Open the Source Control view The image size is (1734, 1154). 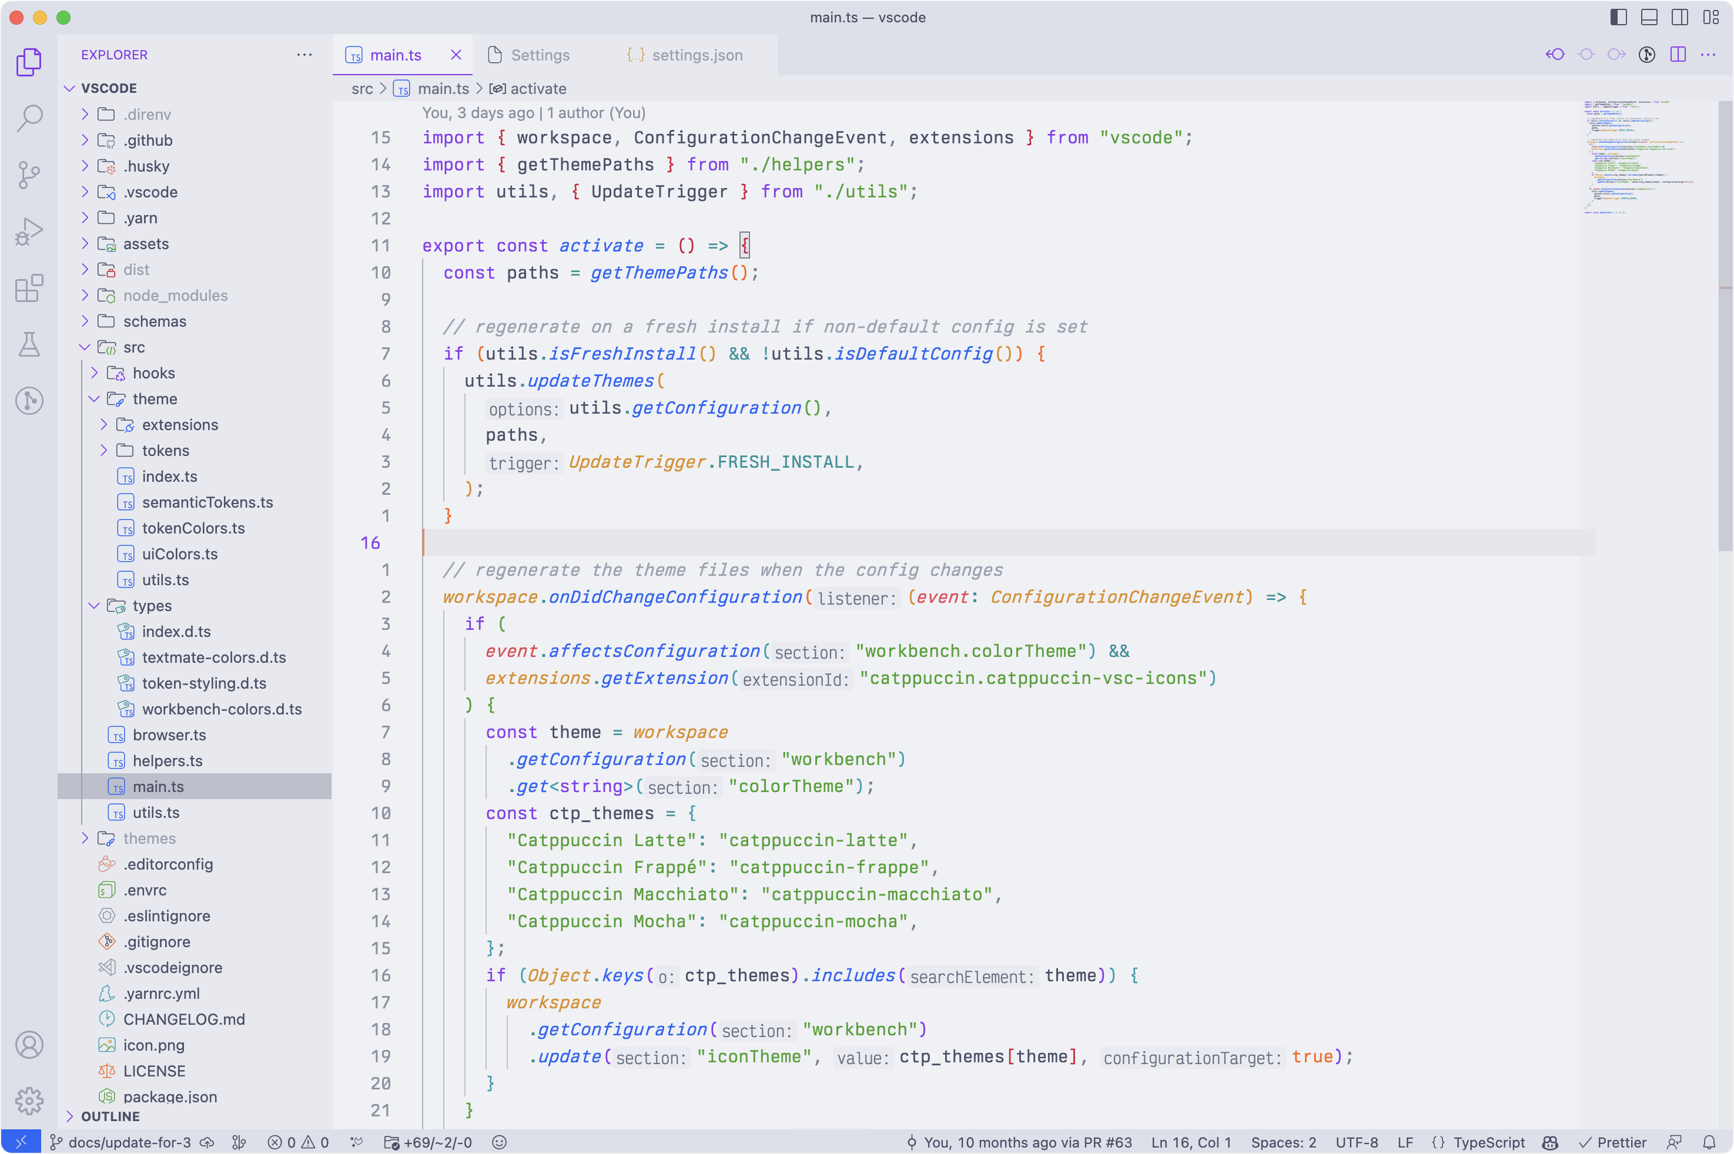coord(29,175)
